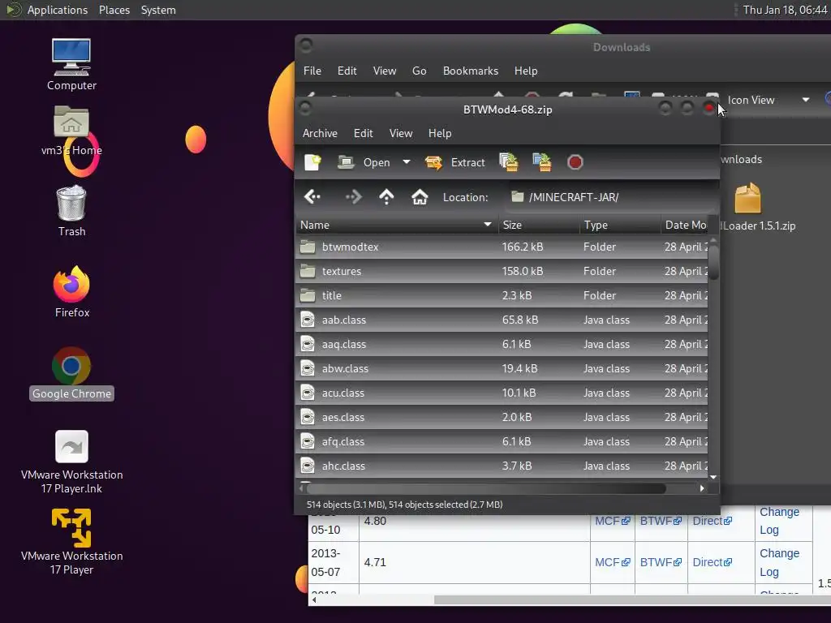Sort archive list by Name column
This screenshot has height=623, width=831.
click(396, 226)
